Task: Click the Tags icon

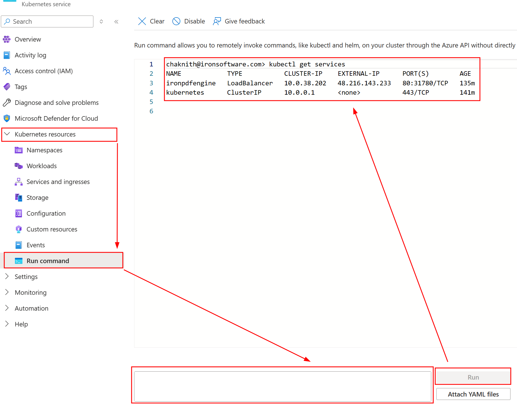Action: pyautogui.click(x=7, y=87)
